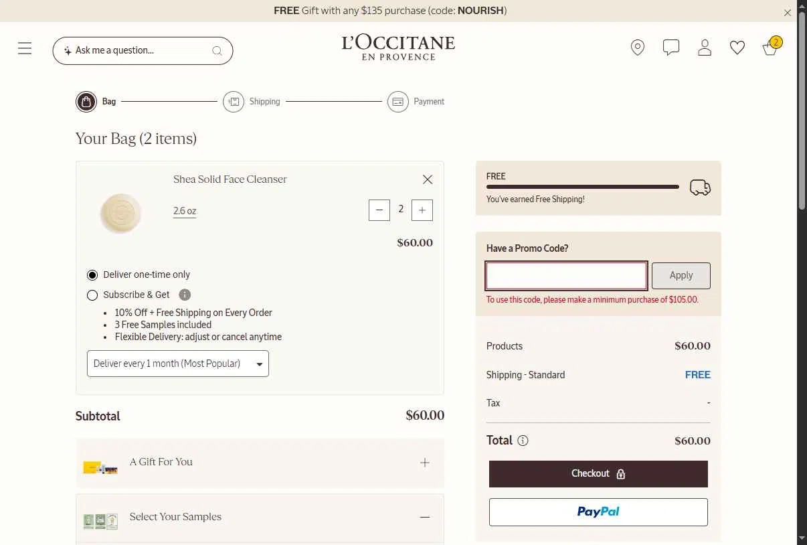Click the Your Bag (2 items) heading
Image resolution: width=807 pixels, height=545 pixels.
(x=136, y=139)
